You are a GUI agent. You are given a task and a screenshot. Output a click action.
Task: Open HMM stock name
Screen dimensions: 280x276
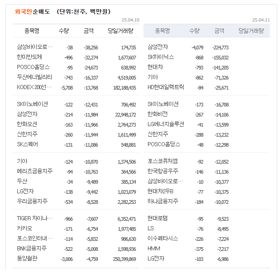(x=154, y=249)
